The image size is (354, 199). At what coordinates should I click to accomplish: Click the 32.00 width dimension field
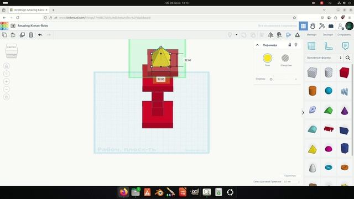pyautogui.click(x=161, y=79)
